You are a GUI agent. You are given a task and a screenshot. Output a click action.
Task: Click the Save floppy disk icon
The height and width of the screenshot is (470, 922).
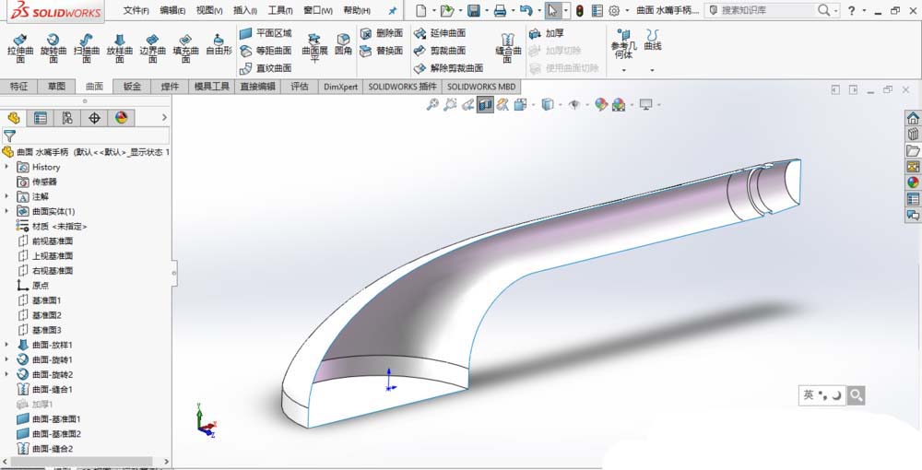[473, 10]
